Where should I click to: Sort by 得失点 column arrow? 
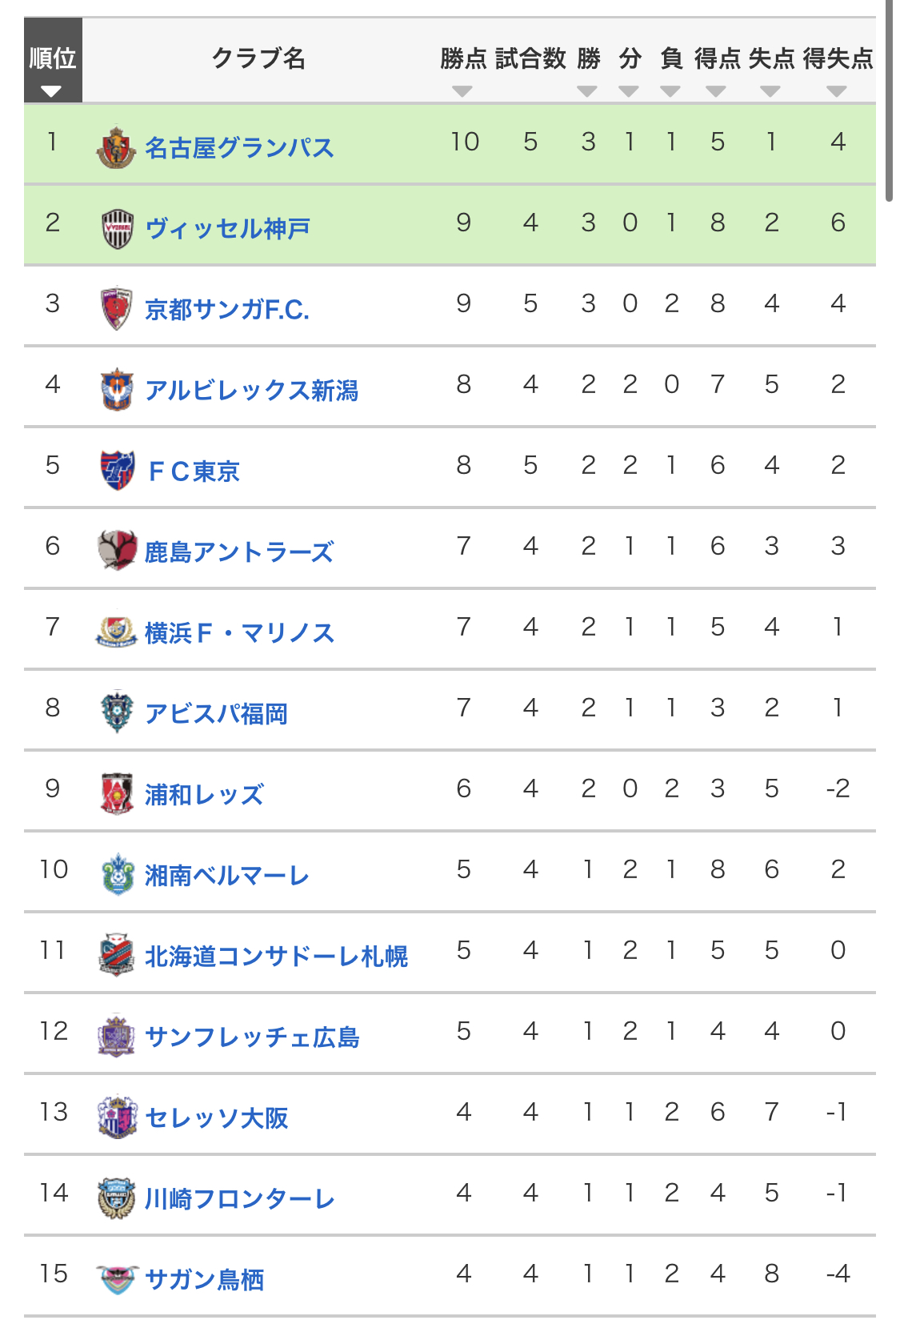click(x=837, y=91)
